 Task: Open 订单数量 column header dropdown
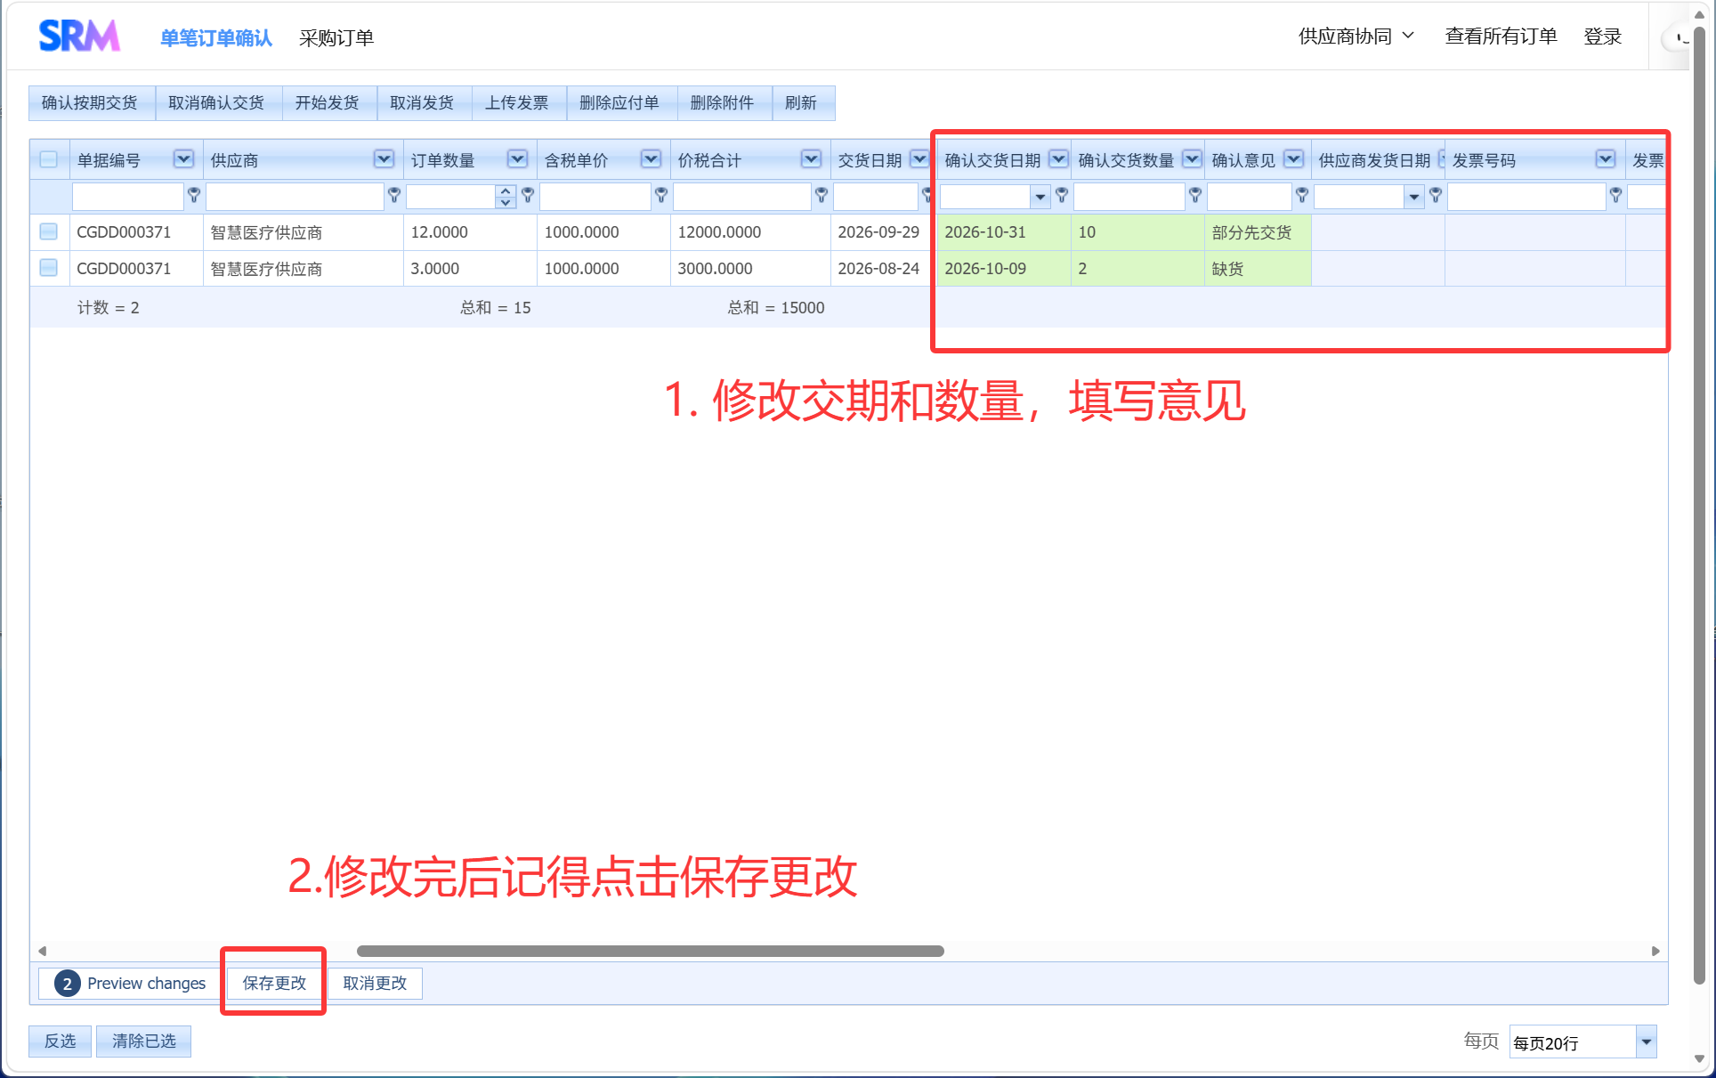point(517,159)
